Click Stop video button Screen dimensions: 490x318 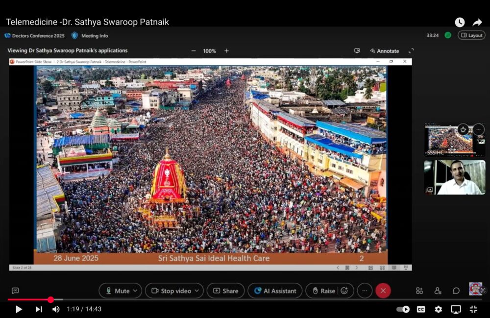(171, 291)
